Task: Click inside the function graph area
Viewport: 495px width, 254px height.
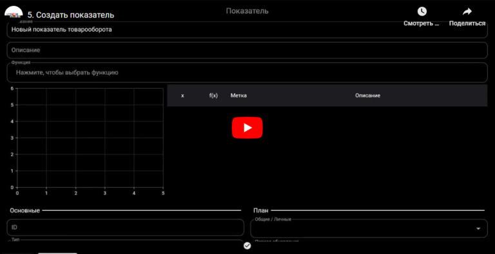Action: (x=90, y=138)
